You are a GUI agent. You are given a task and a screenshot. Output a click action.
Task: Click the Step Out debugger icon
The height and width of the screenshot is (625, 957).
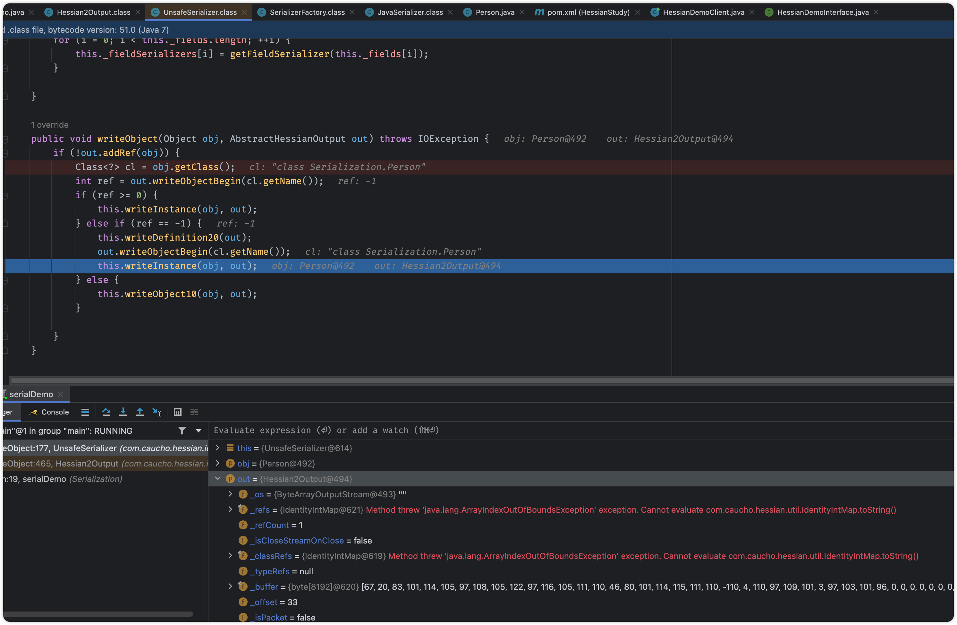click(140, 412)
